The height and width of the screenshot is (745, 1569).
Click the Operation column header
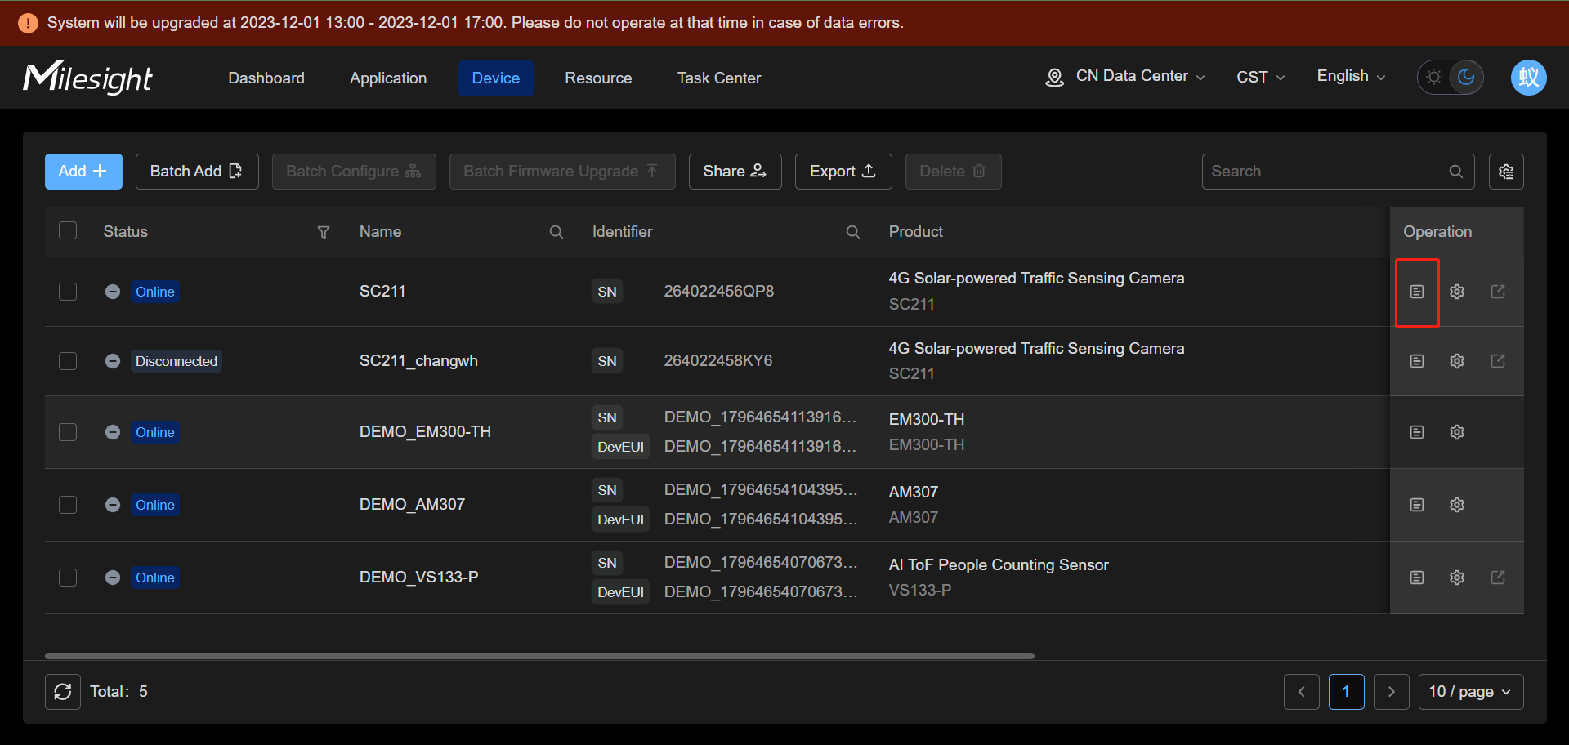1437,232
